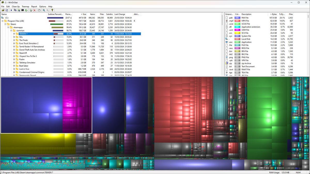Click the red X delete toolbar icon
The height and width of the screenshot is (174, 310).
(34, 10)
